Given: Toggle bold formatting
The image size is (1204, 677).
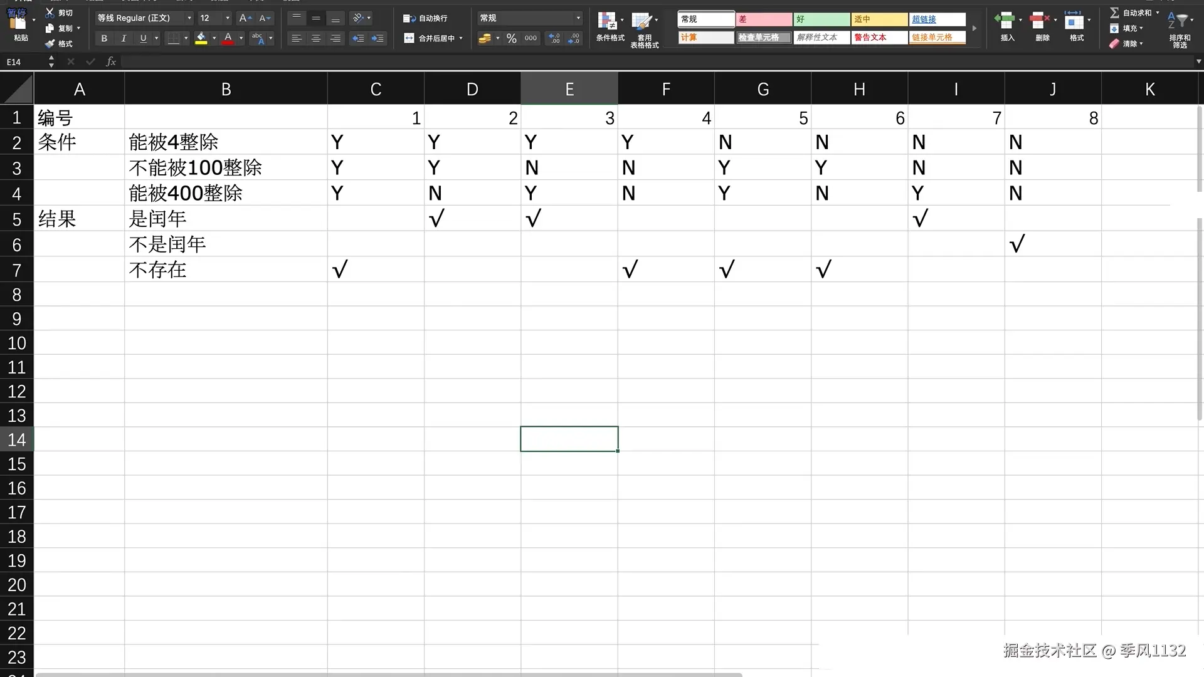Looking at the screenshot, I should (104, 38).
